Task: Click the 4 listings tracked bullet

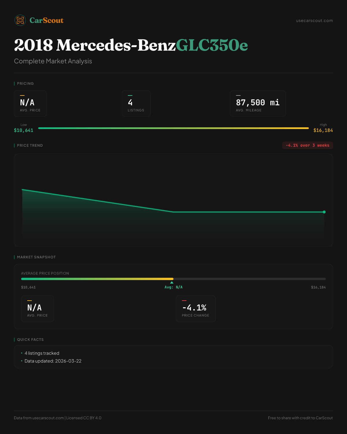Action: click(42, 353)
